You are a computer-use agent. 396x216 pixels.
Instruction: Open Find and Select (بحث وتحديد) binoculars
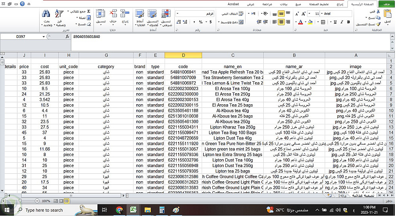(x=46, y=18)
